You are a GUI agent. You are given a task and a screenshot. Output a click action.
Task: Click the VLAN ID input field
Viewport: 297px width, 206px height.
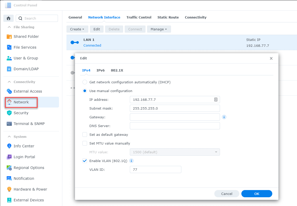(x=156, y=169)
